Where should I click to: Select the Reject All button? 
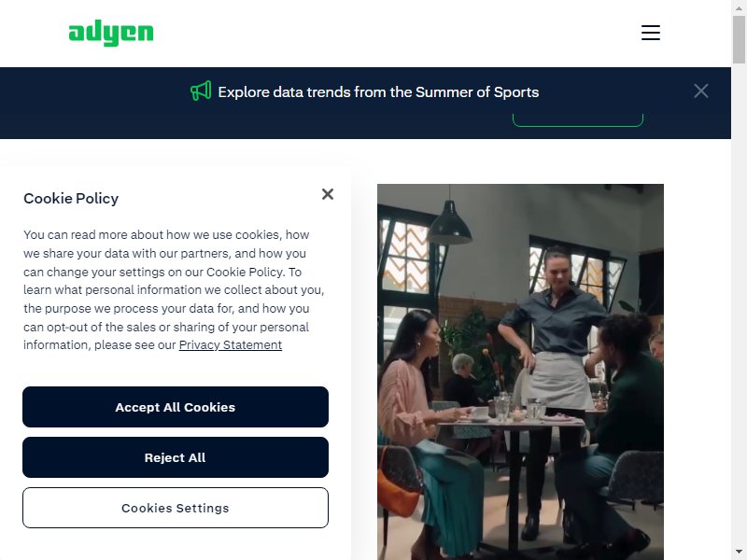(176, 457)
